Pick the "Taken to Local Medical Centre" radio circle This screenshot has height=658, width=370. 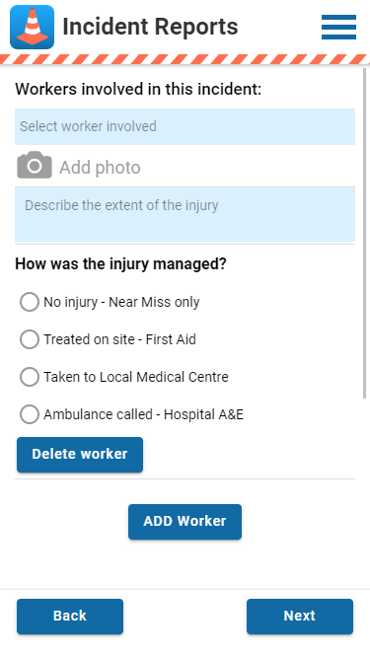click(x=30, y=377)
